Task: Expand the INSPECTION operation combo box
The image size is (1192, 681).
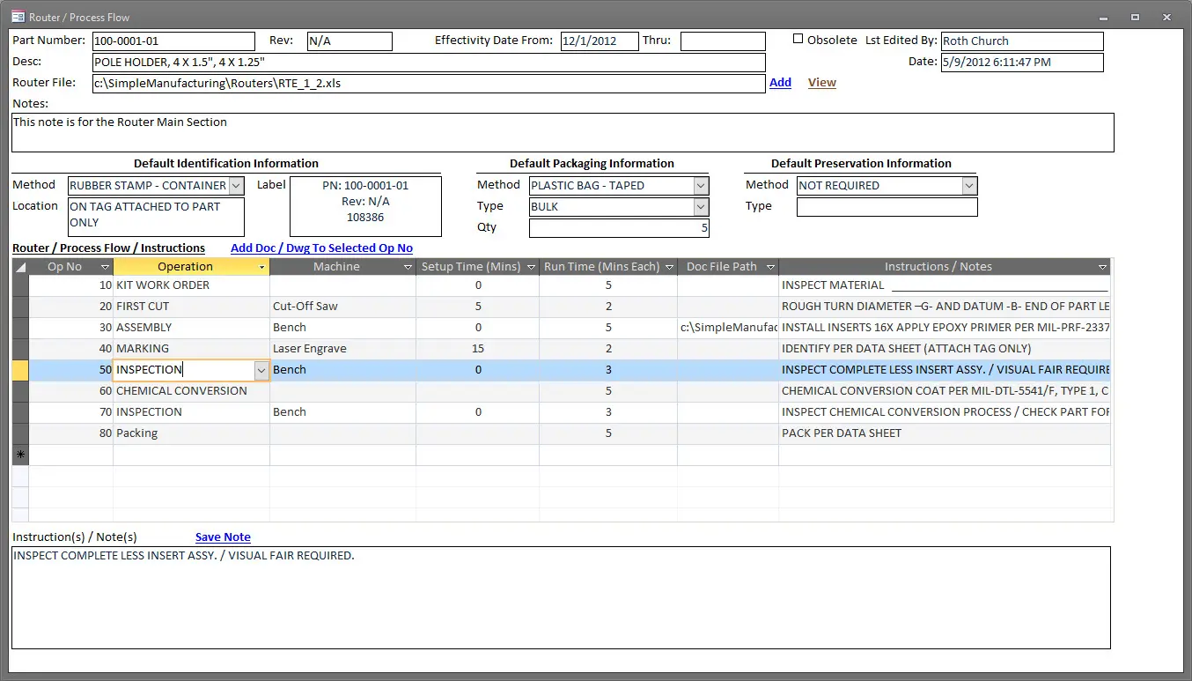Action: click(261, 371)
